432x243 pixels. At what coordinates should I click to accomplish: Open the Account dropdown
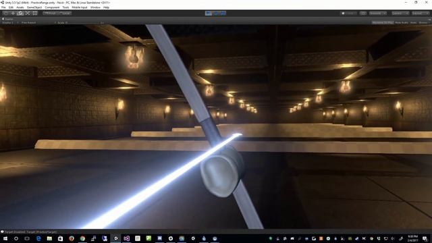coord(378,13)
